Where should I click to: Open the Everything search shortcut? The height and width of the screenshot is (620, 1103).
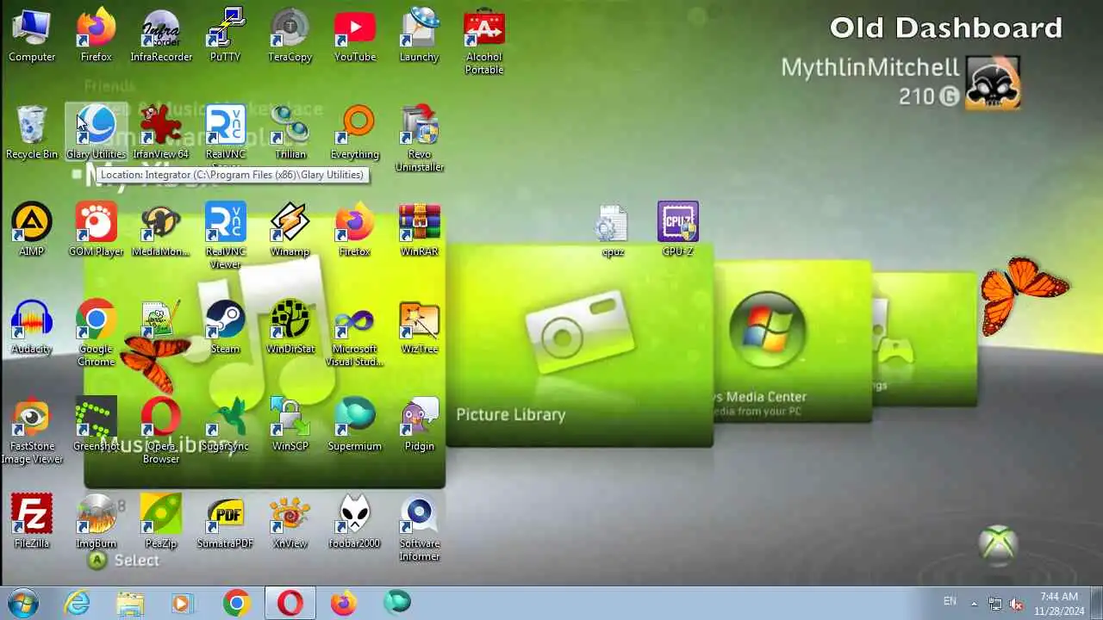click(355, 133)
